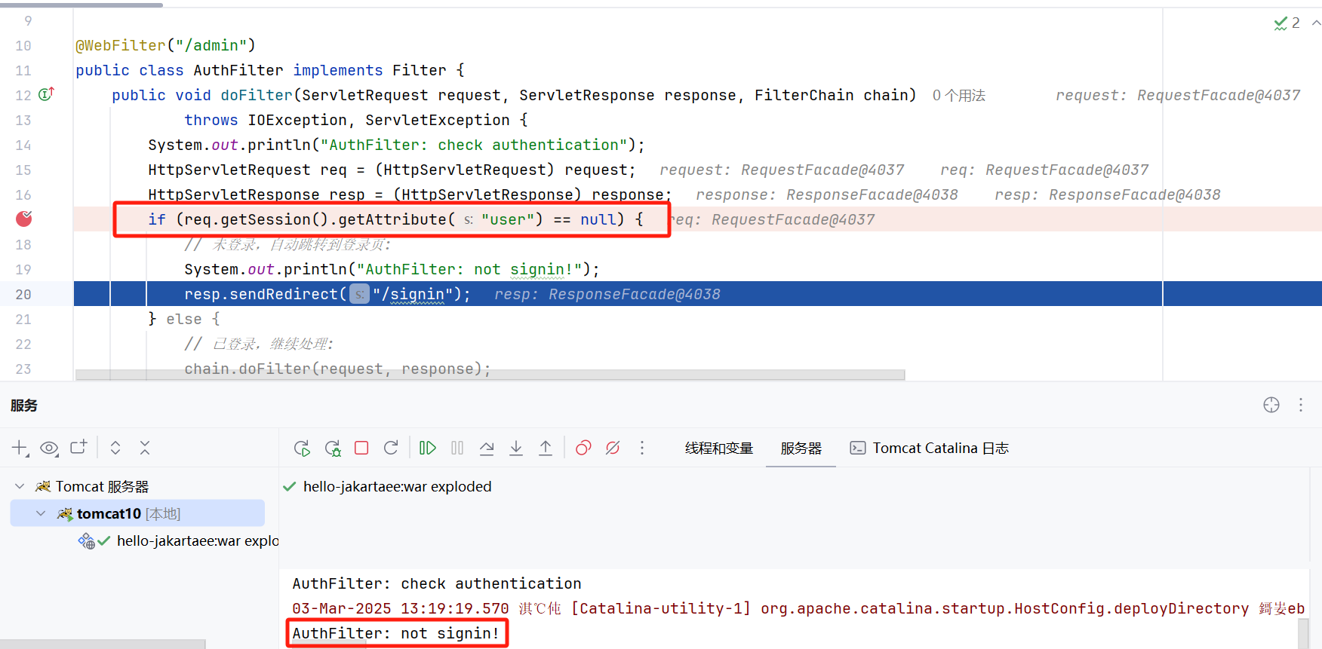Viewport: 1322px width, 649px height.
Task: Click the Services panel crosshair icon
Action: [1271, 405]
